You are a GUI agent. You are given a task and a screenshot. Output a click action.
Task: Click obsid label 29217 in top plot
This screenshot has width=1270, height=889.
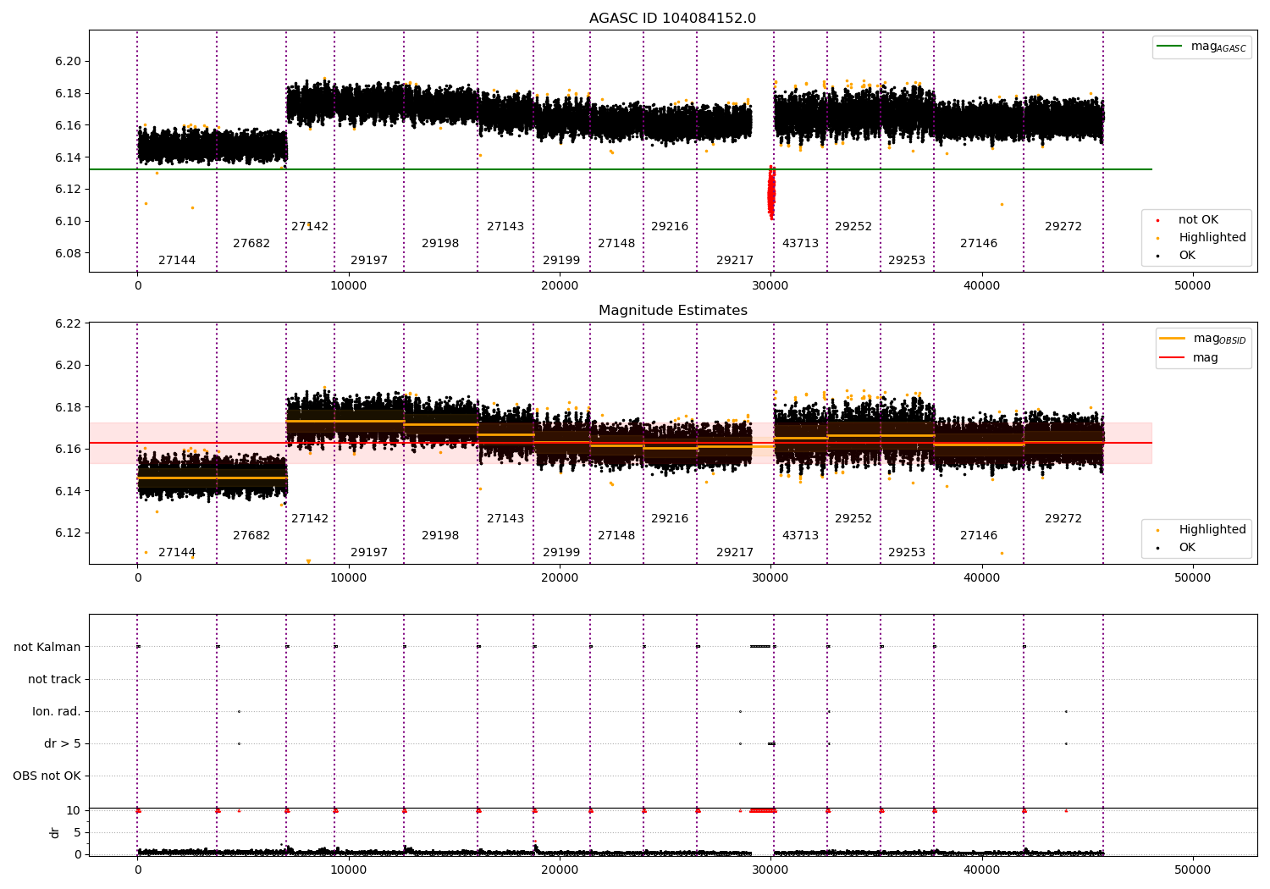735,261
